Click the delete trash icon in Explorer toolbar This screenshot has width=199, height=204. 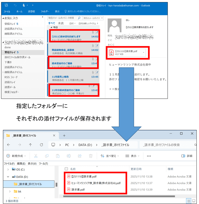(x=91, y=156)
